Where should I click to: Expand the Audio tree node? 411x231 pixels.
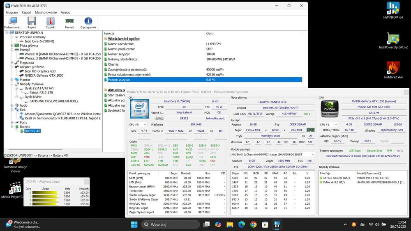[x=12, y=105]
